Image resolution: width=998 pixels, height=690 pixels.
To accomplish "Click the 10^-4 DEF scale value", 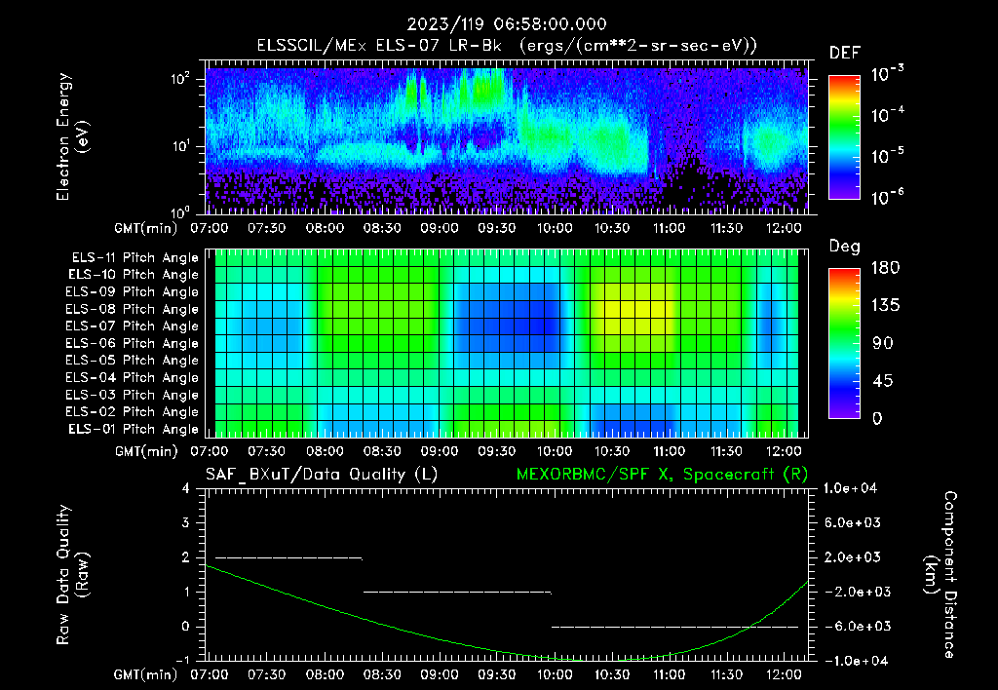I will 887,115.
